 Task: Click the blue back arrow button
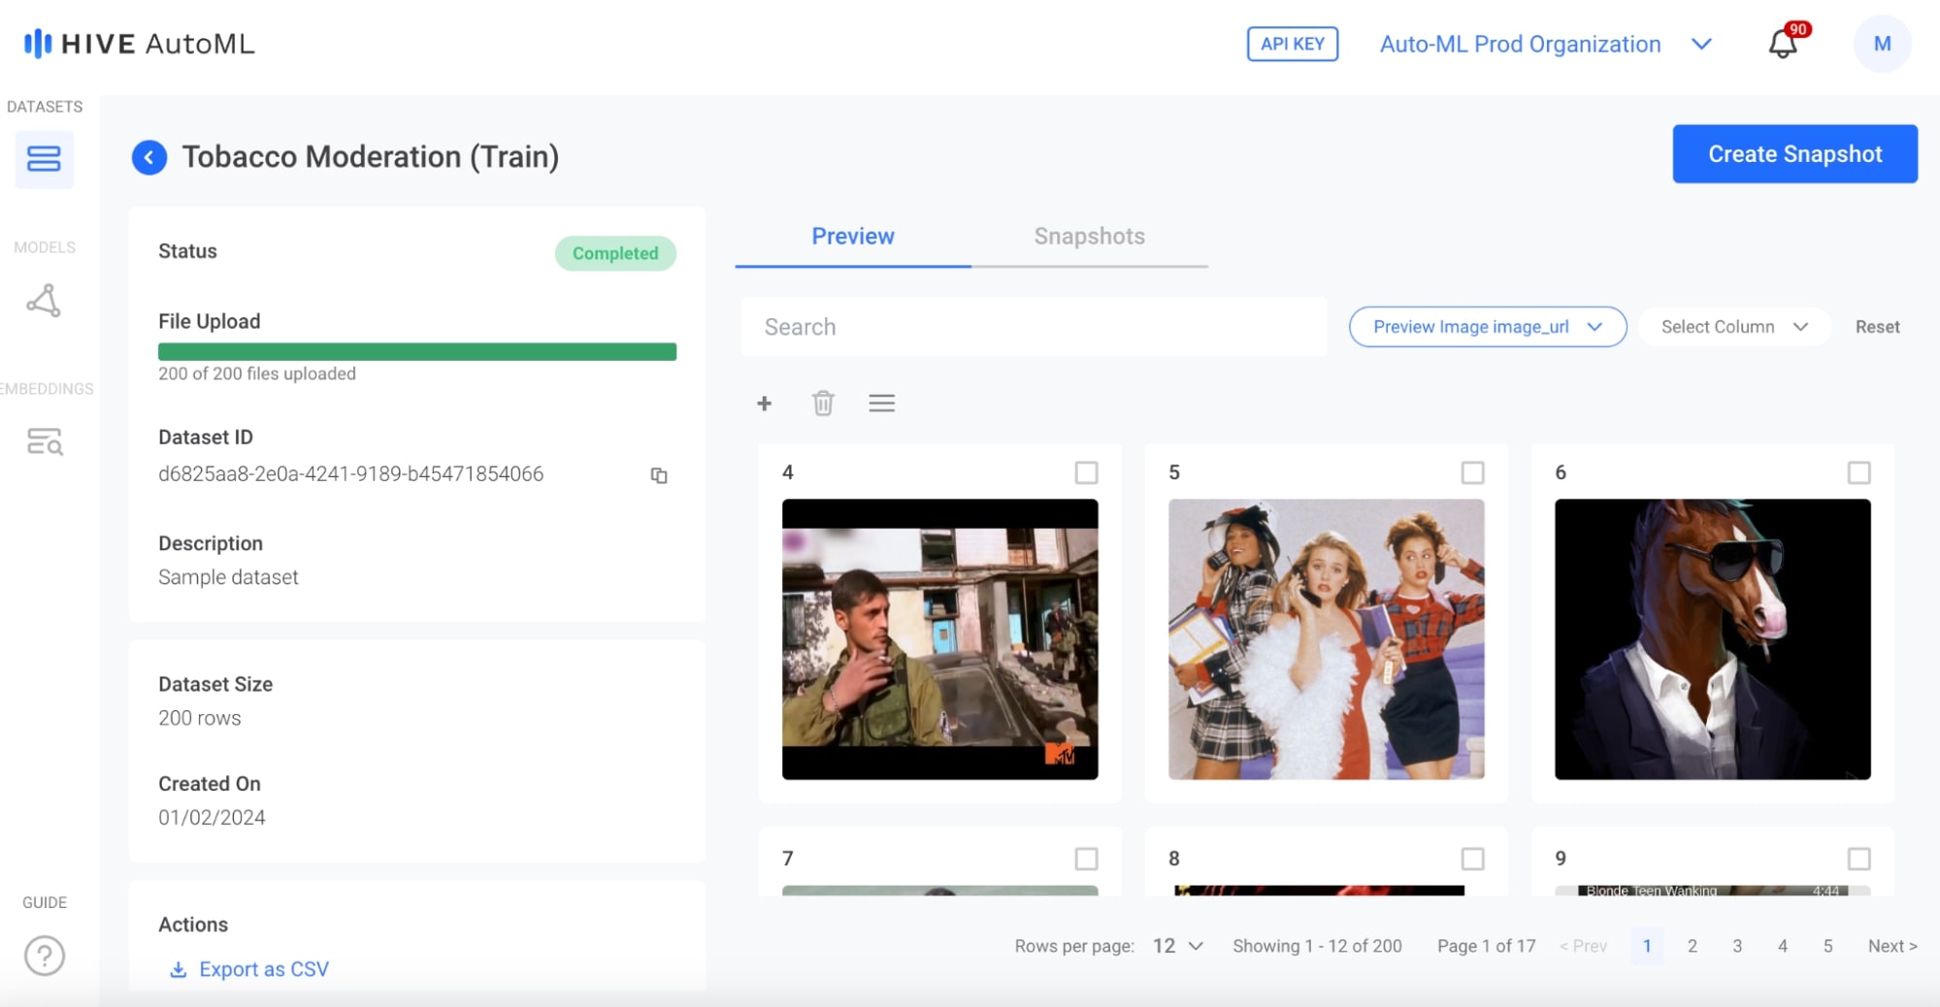tap(149, 157)
